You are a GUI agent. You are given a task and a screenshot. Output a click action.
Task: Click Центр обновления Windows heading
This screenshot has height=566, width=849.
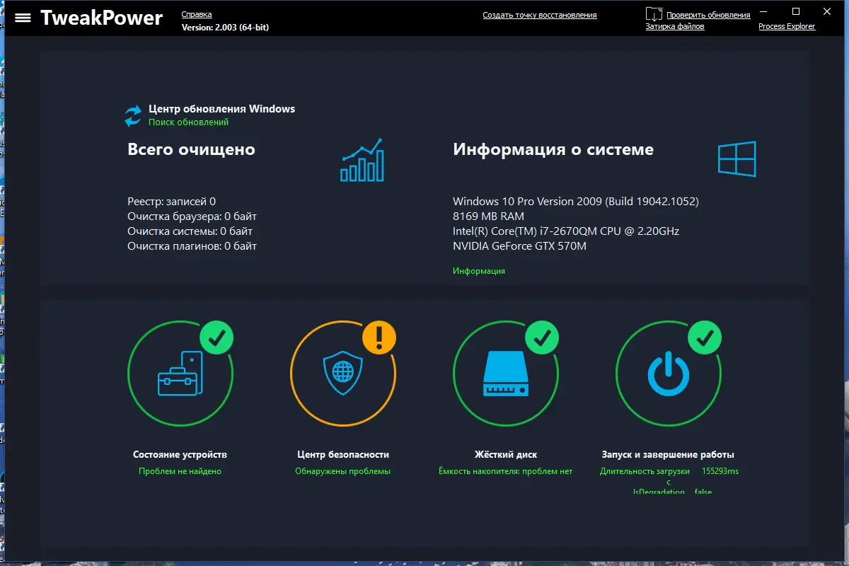pyautogui.click(x=221, y=109)
